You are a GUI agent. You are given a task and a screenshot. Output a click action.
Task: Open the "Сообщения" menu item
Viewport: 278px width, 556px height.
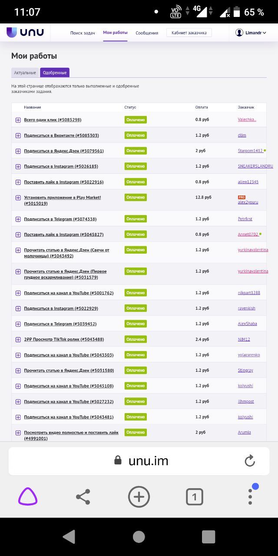pyautogui.click(x=147, y=33)
